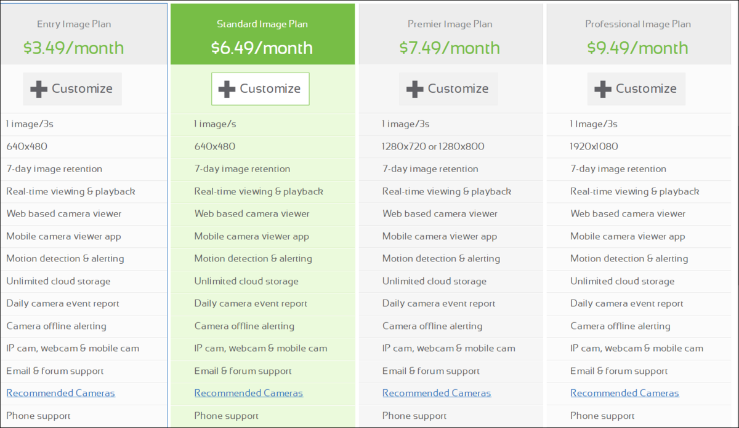Click plus icon on Entry plan Customize
The image size is (739, 428).
pos(39,89)
